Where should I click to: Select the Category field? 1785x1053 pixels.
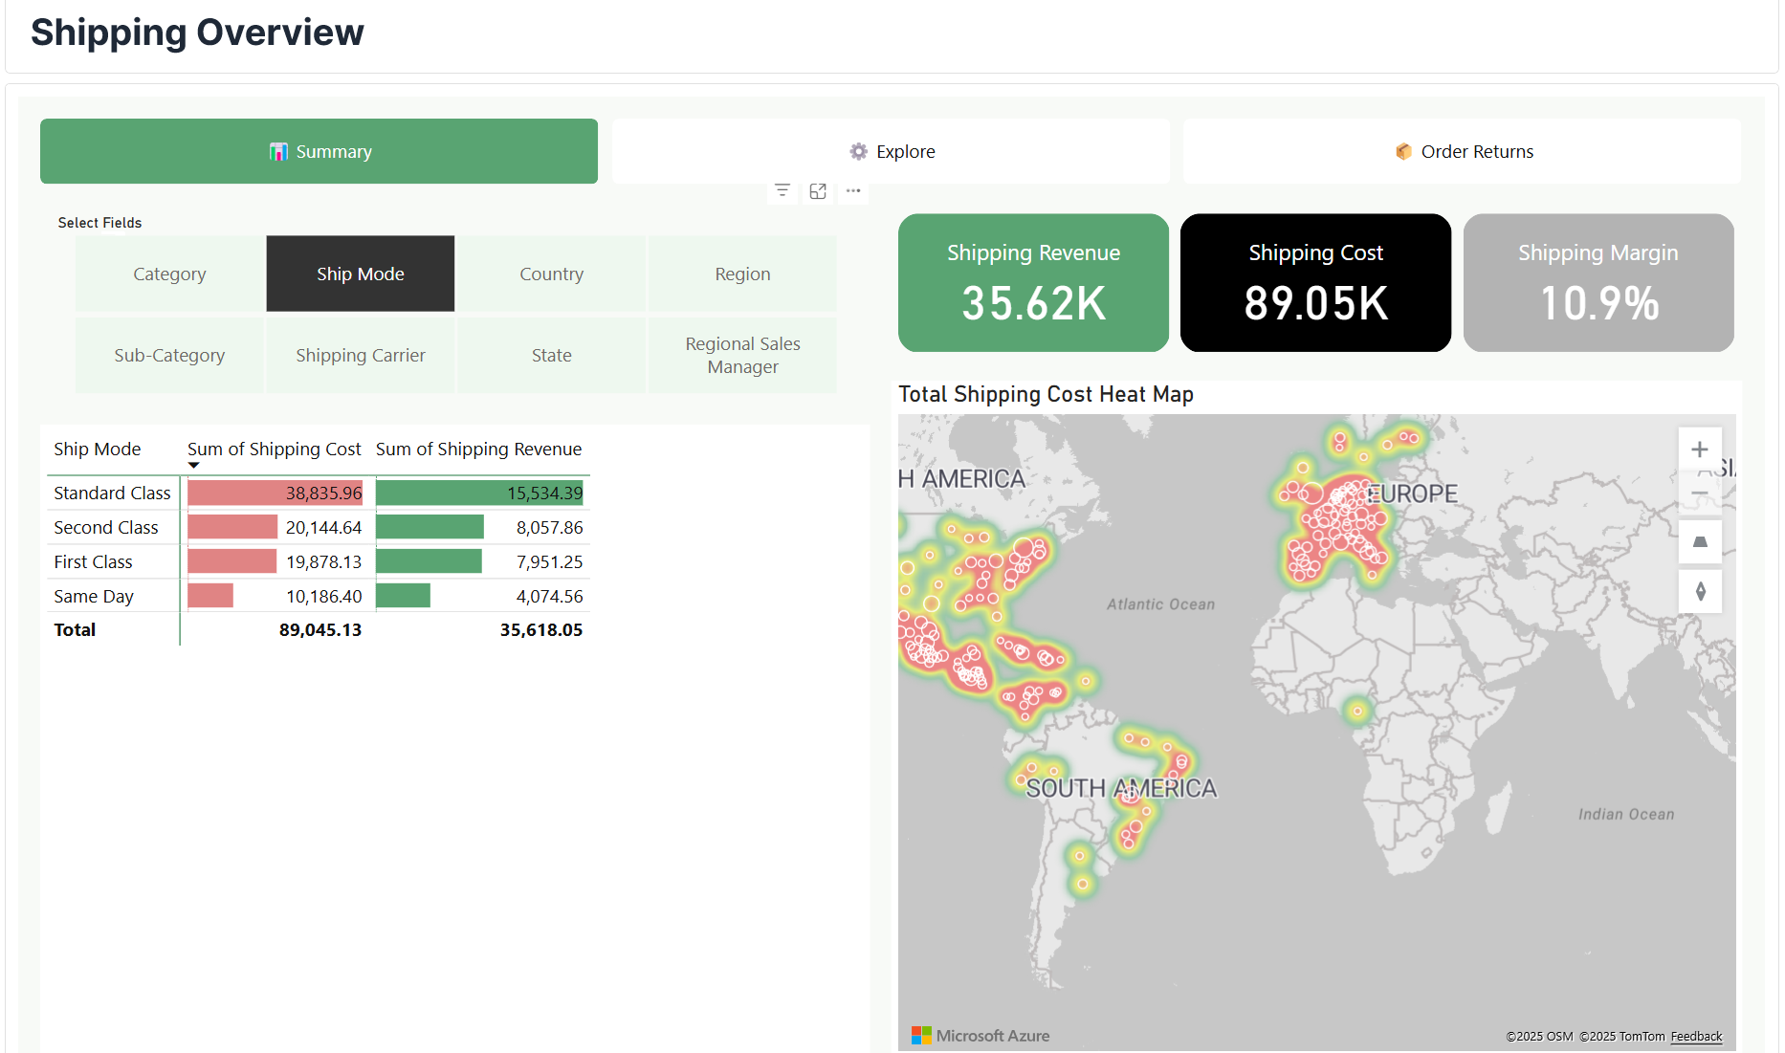click(169, 274)
